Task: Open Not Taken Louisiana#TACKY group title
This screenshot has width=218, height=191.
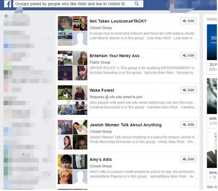Action: coord(118,21)
